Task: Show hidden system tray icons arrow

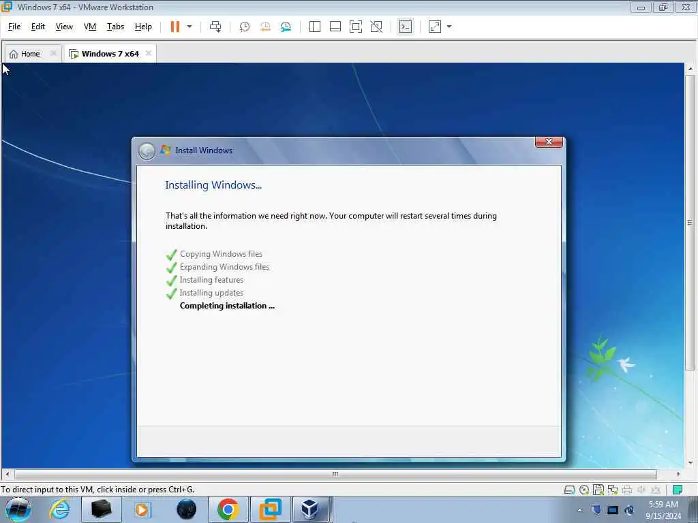Action: [579, 510]
